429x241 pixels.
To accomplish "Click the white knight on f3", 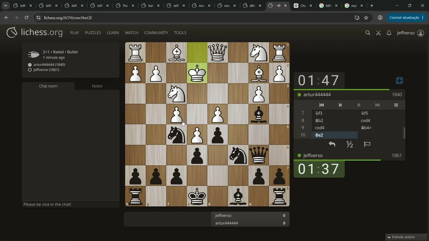I will click(x=177, y=94).
